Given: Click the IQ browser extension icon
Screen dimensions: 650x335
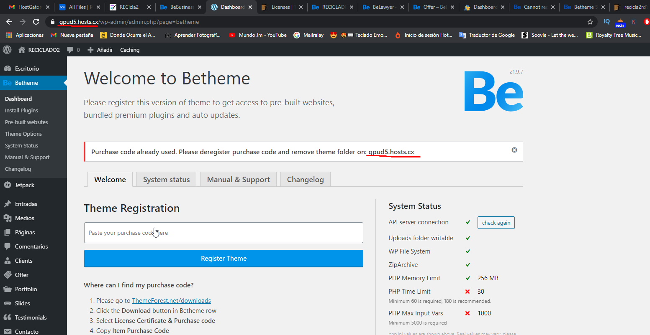Looking at the screenshot, I should [x=607, y=22].
